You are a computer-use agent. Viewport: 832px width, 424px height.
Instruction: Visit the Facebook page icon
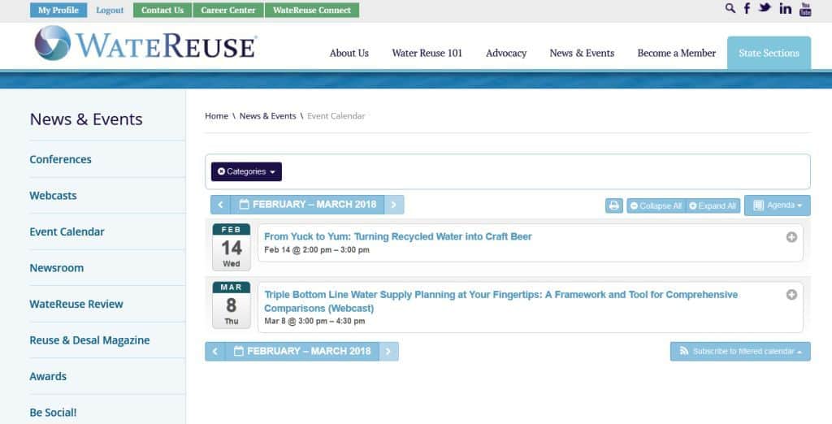click(747, 9)
